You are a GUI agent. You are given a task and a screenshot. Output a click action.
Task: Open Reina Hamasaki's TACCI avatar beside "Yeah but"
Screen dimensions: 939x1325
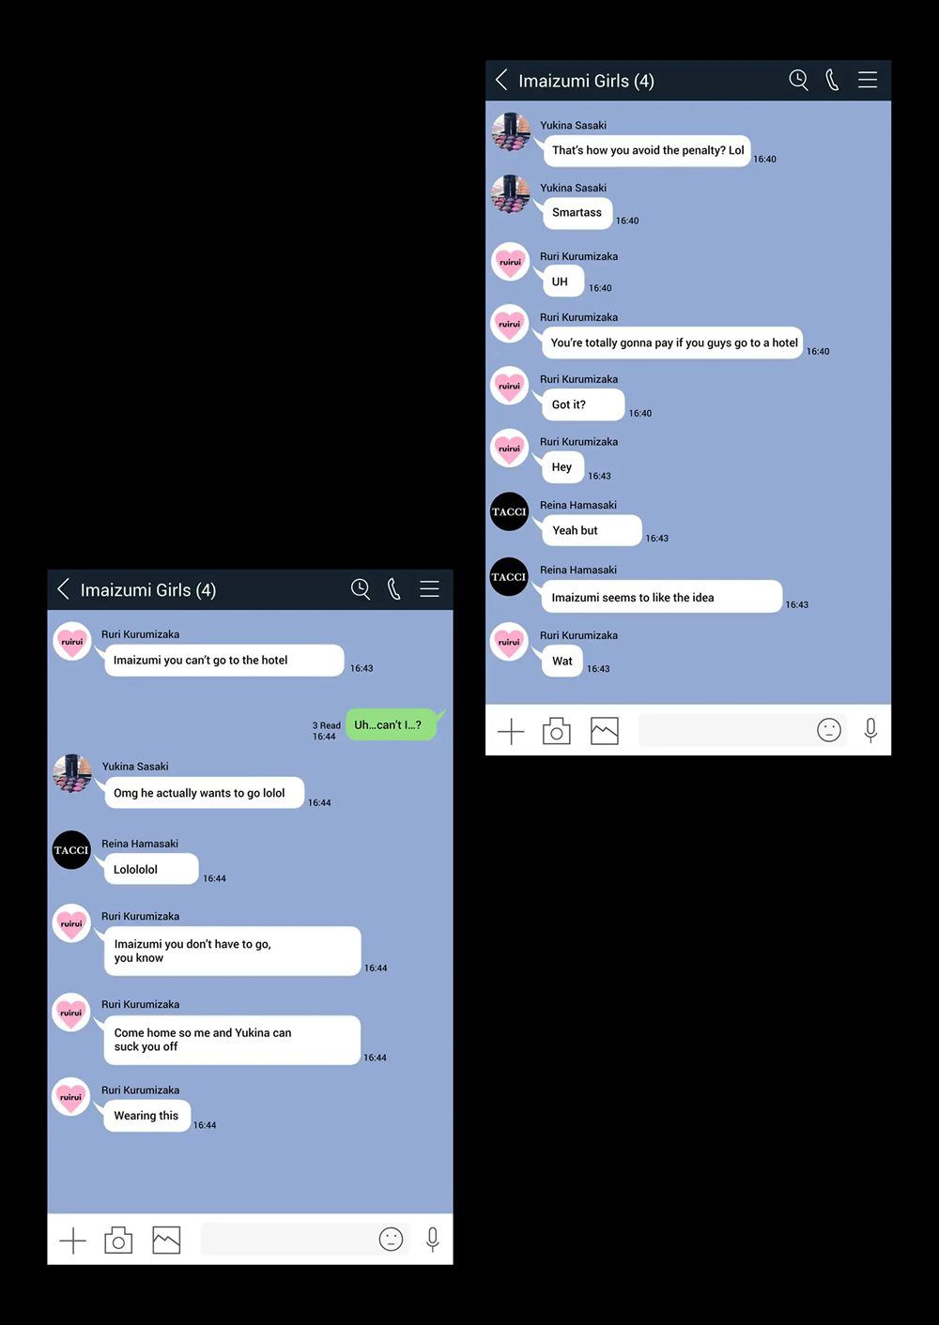(510, 511)
